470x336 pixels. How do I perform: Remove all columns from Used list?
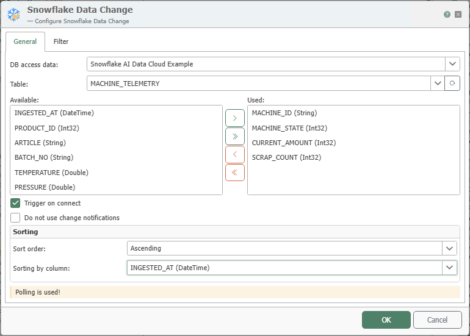[x=235, y=173]
